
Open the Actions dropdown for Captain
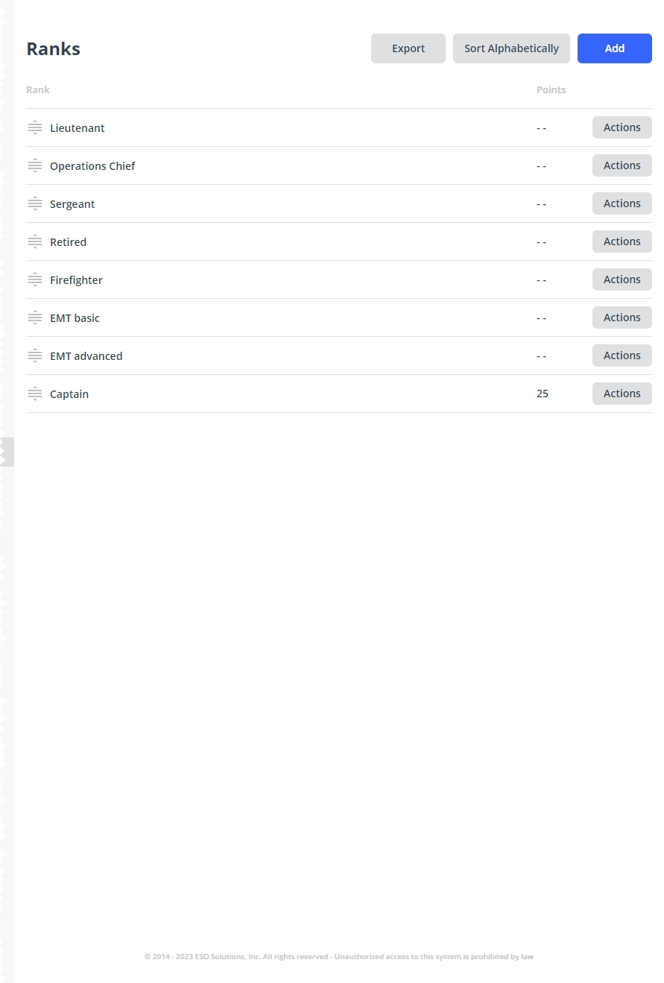click(x=622, y=393)
